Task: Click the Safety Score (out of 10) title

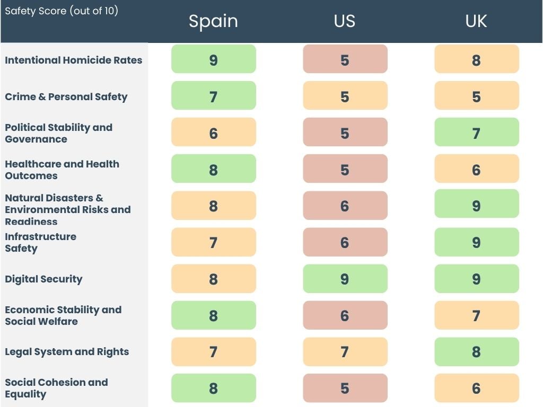Action: (62, 11)
